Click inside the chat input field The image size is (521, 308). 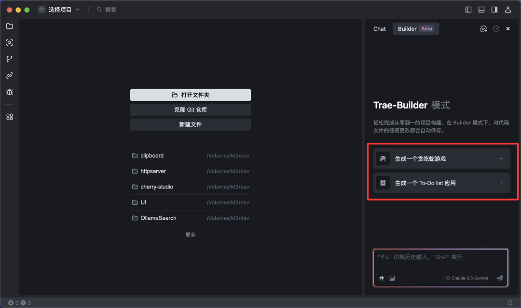(440, 263)
